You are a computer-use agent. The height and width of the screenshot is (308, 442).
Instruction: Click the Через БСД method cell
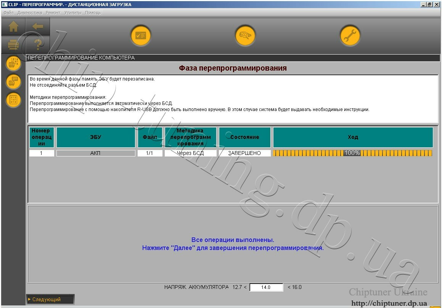click(x=191, y=153)
